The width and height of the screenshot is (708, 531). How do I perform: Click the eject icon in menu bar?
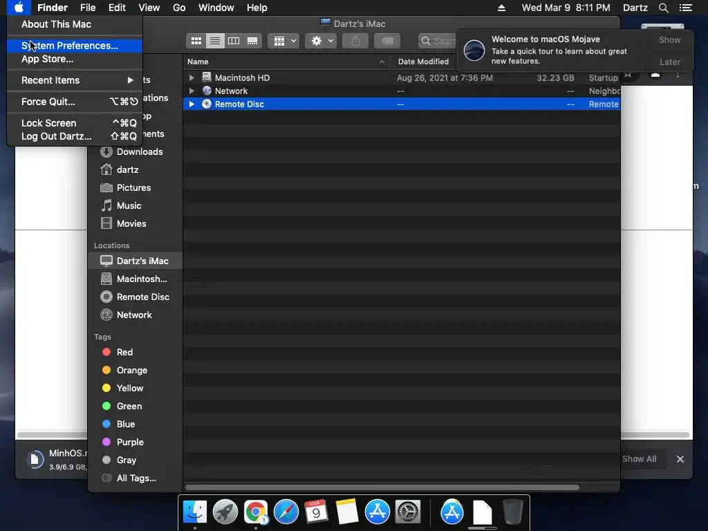(x=501, y=8)
